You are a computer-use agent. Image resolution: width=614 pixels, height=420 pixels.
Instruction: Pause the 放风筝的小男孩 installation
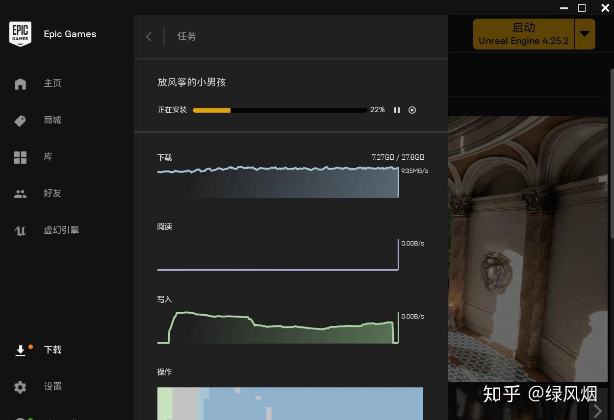397,110
